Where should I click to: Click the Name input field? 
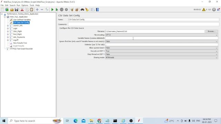[x=144, y=20]
